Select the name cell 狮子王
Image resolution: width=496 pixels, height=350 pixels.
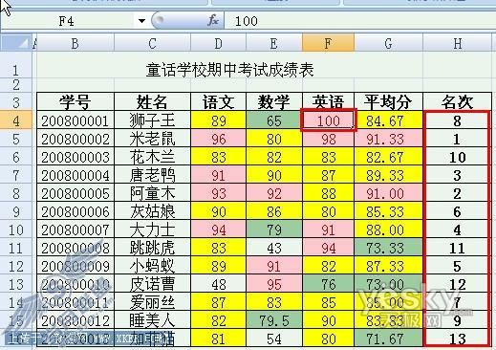click(x=152, y=120)
